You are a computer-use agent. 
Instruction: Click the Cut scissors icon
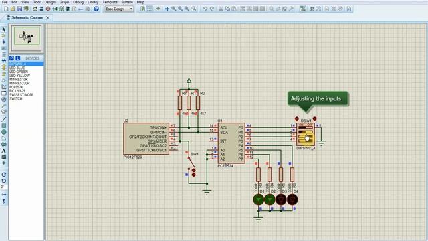(221, 9)
